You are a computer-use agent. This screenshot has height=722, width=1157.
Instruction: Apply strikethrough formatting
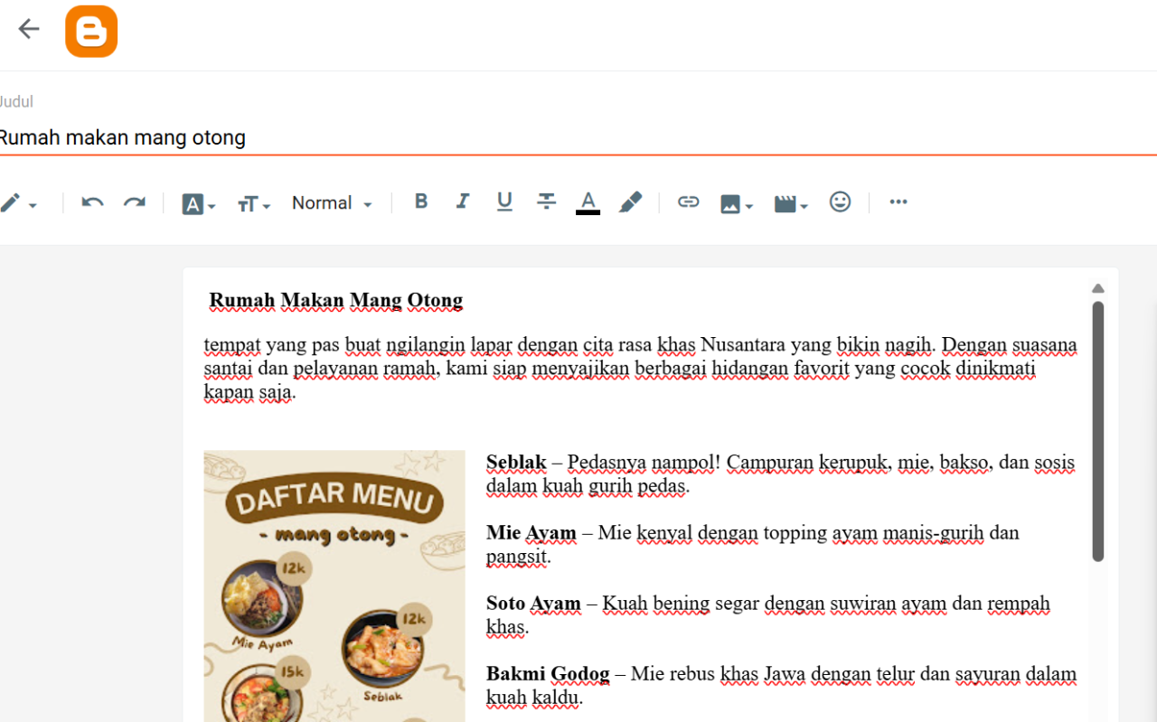click(x=546, y=202)
